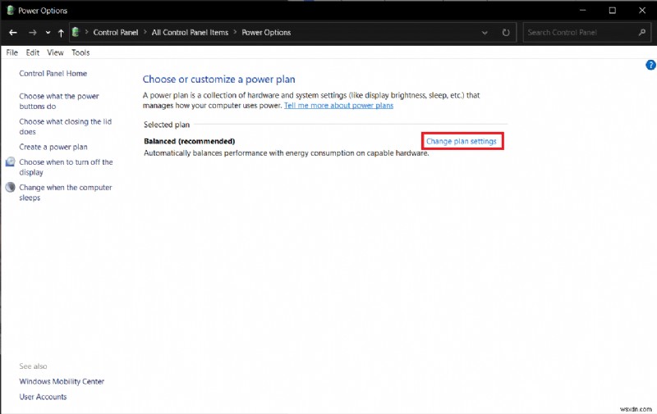Expand breadcrumb chevron after Control Panel
Screen dimensions: 657x414
click(x=145, y=32)
